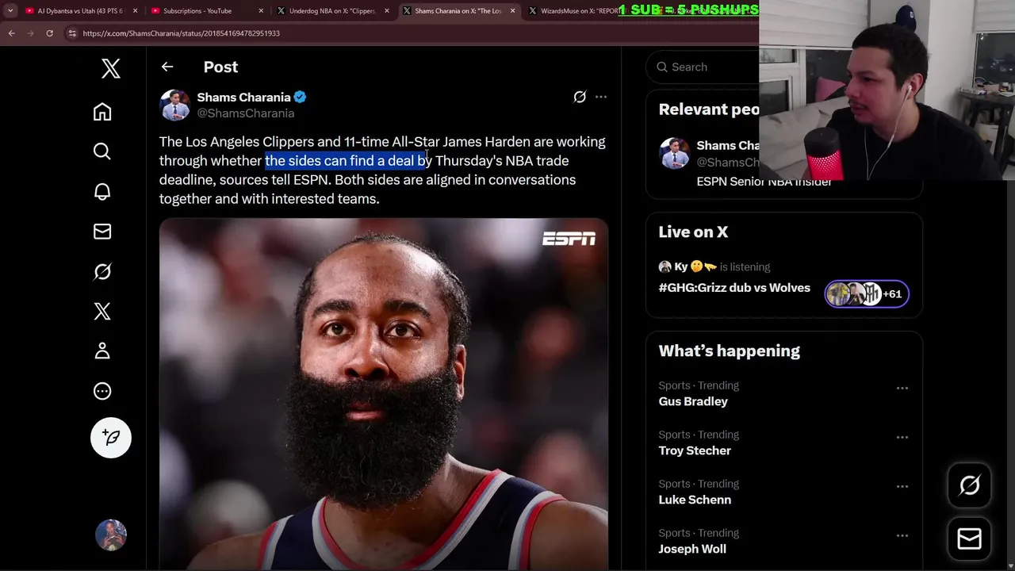Open Joseph Woll trending topic
Image resolution: width=1015 pixels, height=571 pixels.
[692, 549]
